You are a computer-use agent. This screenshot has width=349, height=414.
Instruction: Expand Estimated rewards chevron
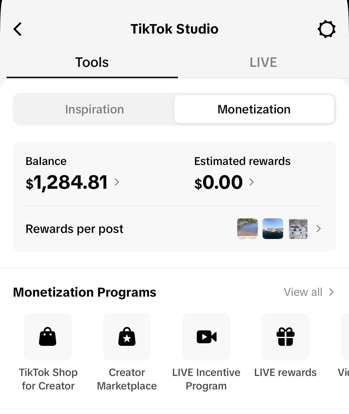tap(252, 182)
